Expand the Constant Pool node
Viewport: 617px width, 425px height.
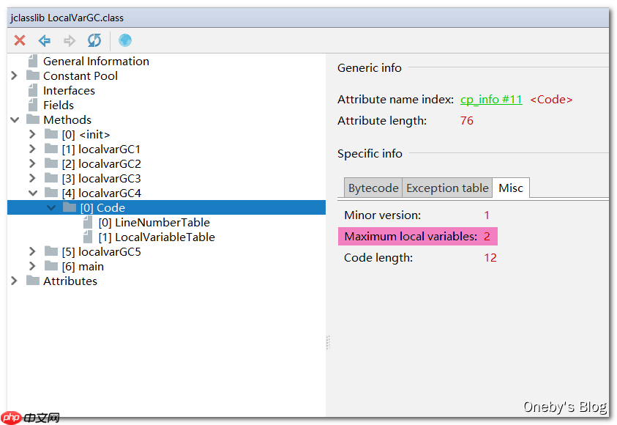[15, 76]
